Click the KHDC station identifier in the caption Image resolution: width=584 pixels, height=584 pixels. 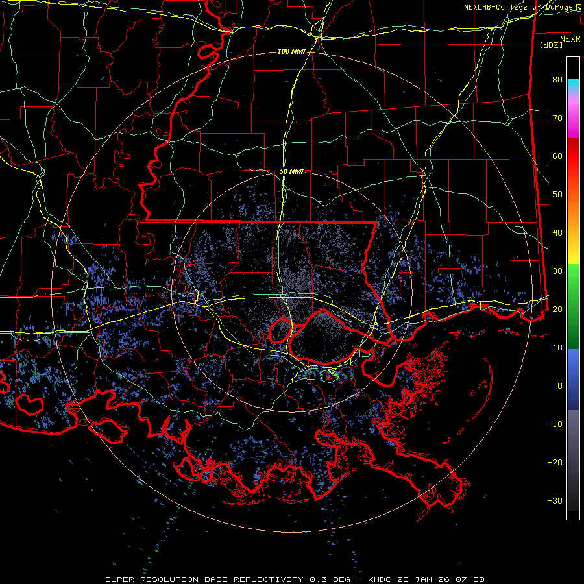(380, 579)
